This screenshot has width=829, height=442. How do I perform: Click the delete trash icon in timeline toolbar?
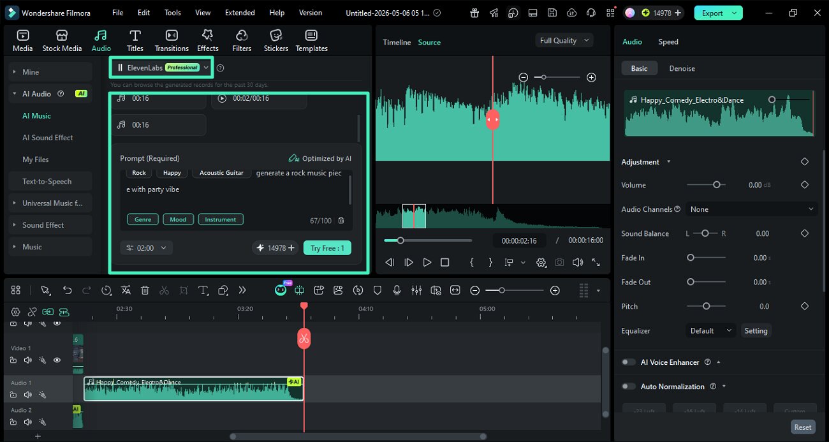coord(145,290)
